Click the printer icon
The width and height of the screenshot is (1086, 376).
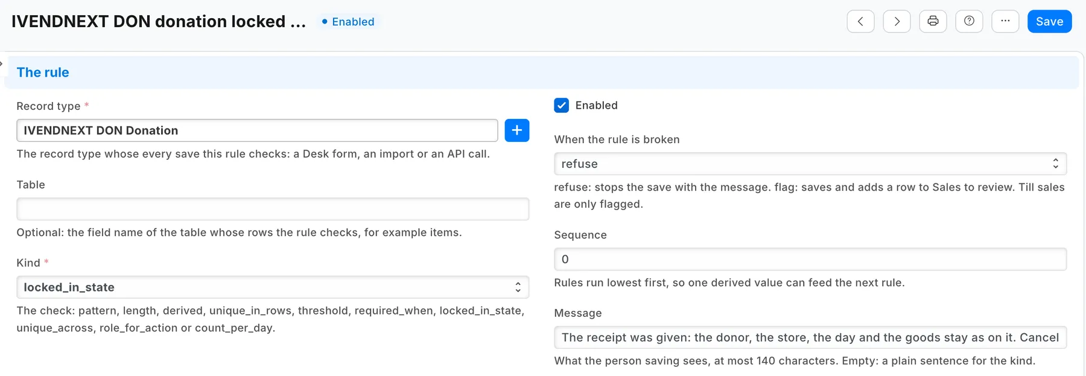933,21
